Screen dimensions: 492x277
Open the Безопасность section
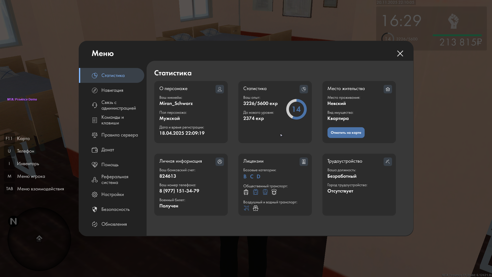click(x=115, y=209)
